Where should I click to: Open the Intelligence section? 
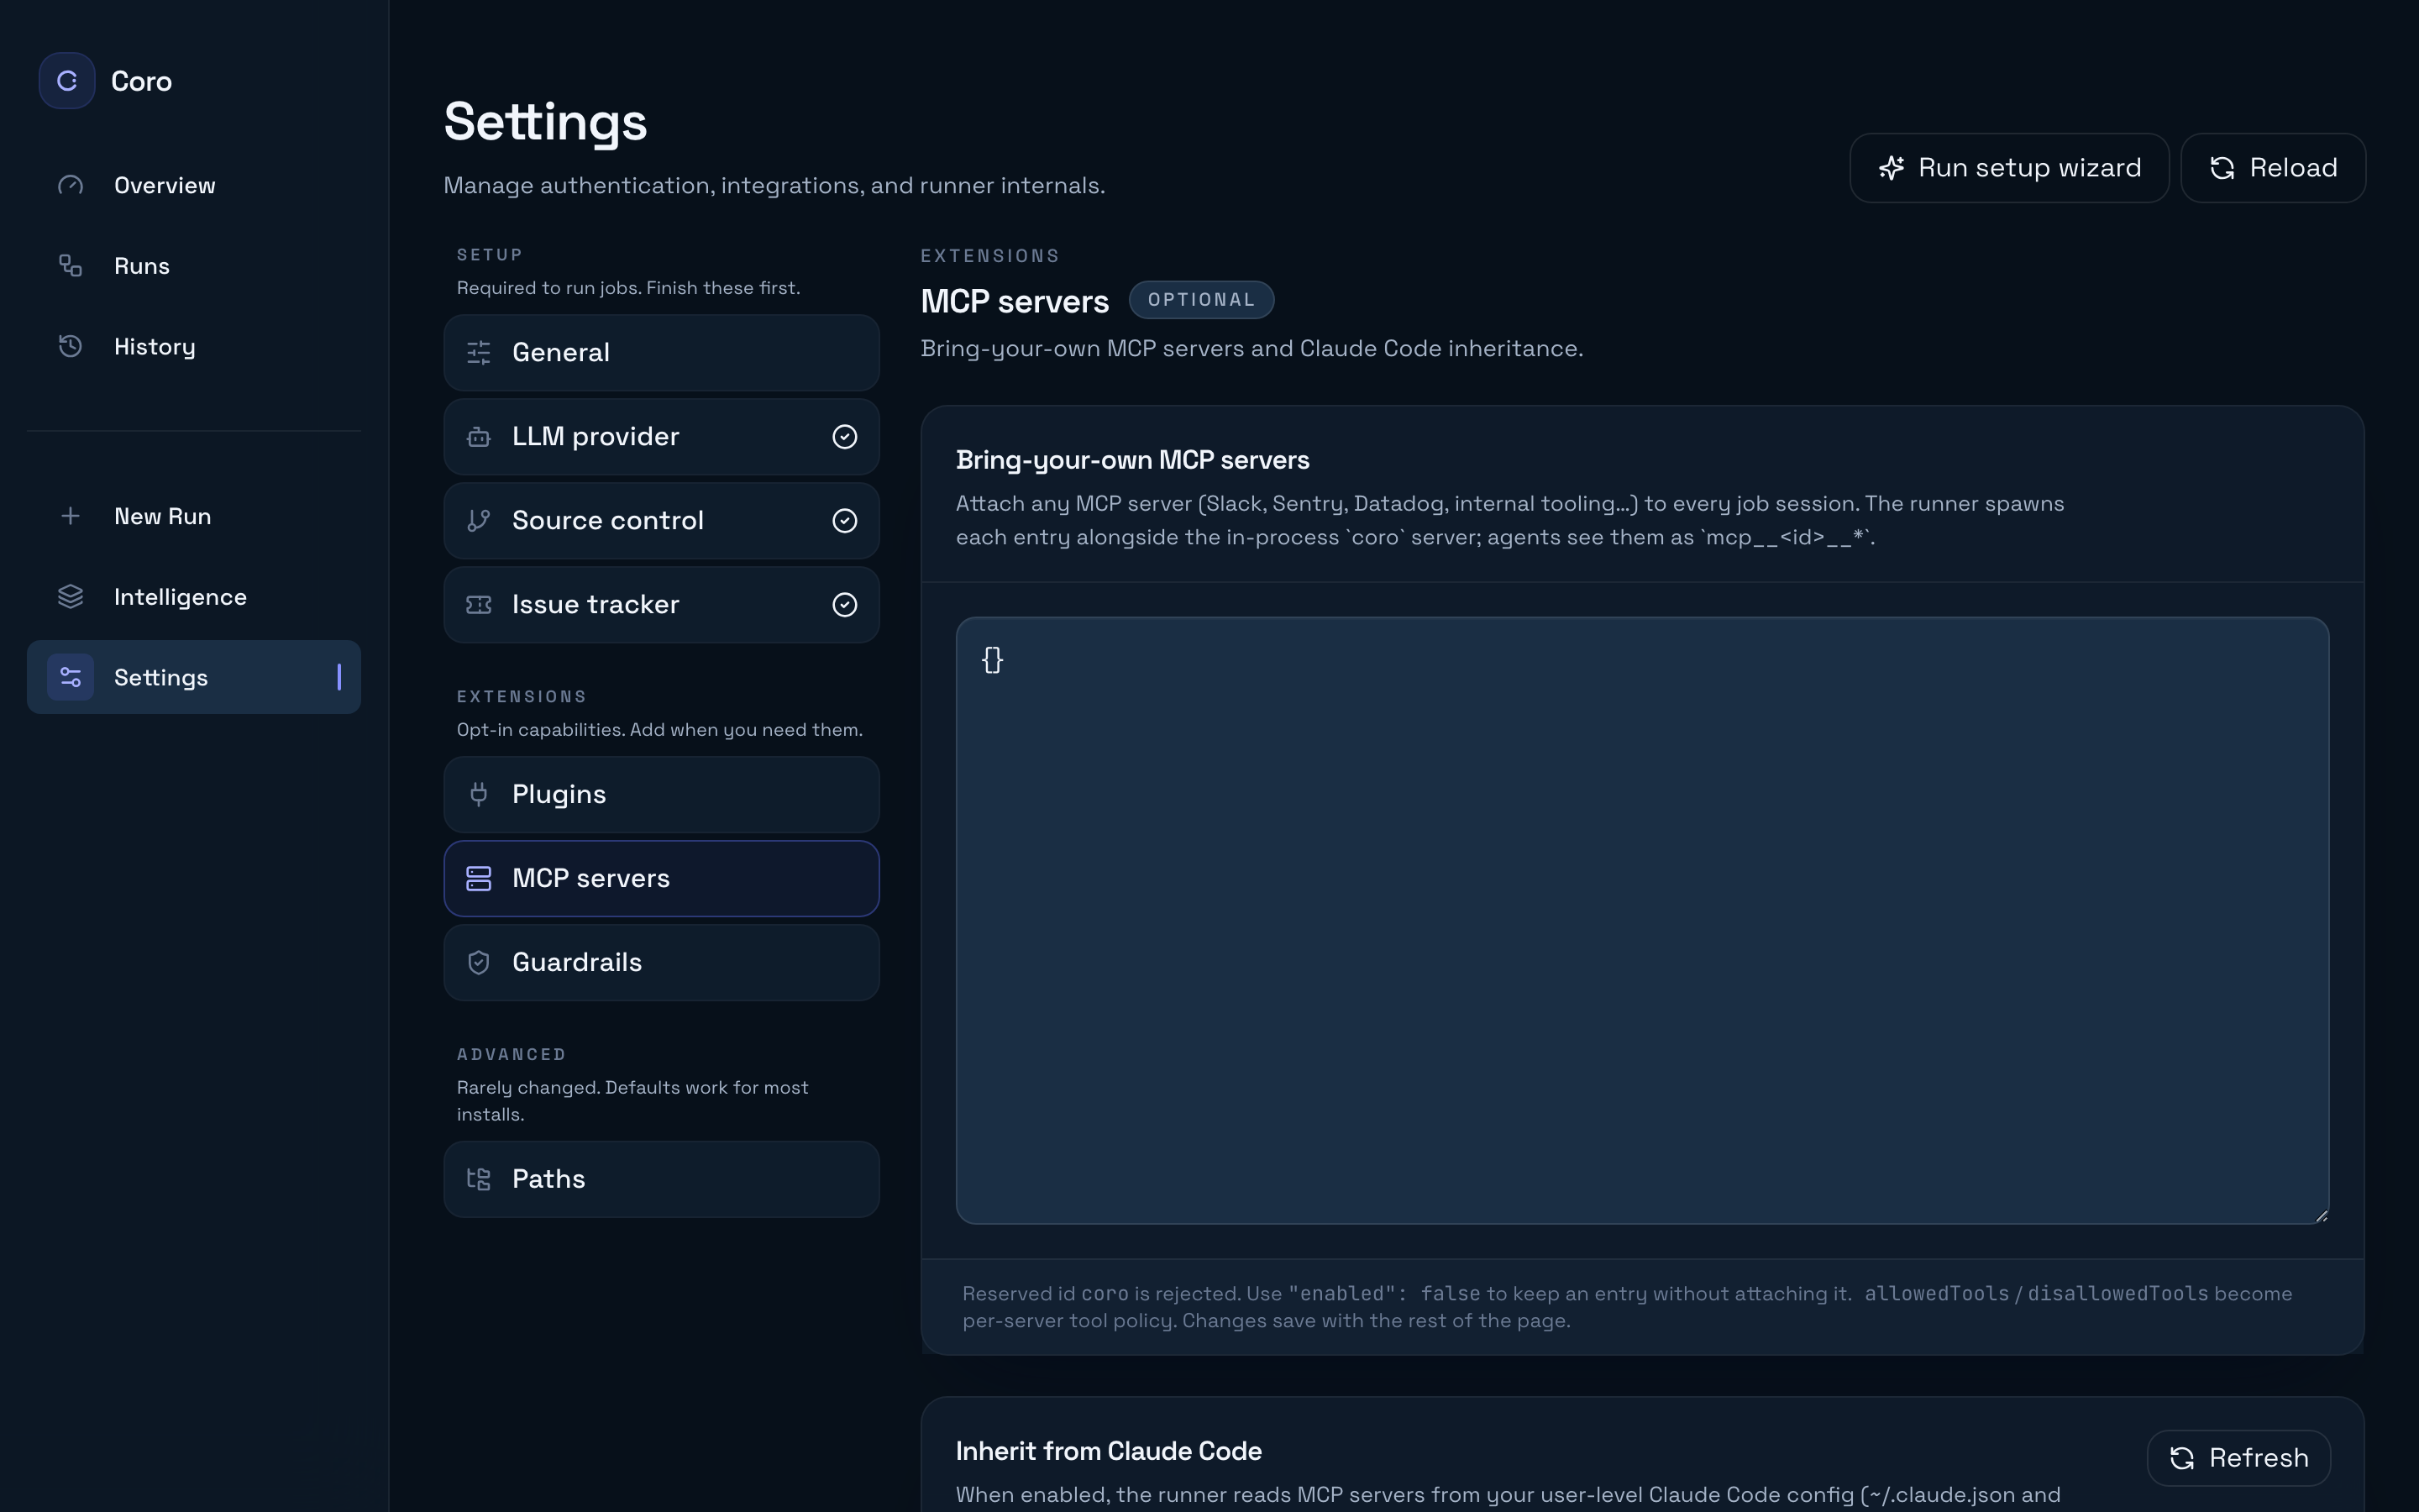click(x=194, y=597)
